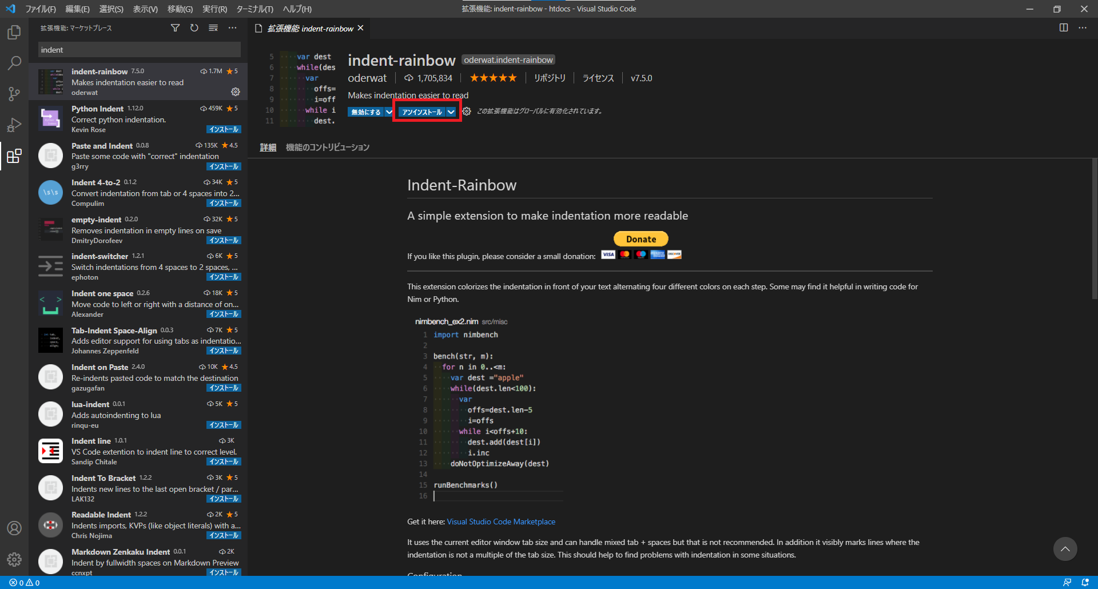Image resolution: width=1098 pixels, height=589 pixels.
Task: Open the Search sidebar view
Action: [x=14, y=63]
